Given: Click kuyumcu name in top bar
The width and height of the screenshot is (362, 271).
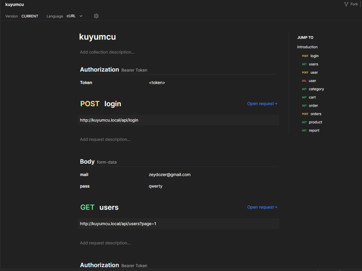Looking at the screenshot, I should click(x=14, y=5).
